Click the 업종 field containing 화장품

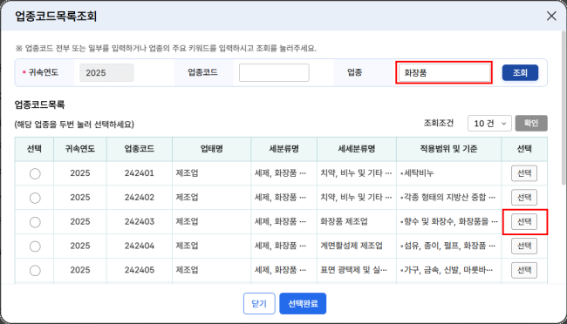coord(444,72)
